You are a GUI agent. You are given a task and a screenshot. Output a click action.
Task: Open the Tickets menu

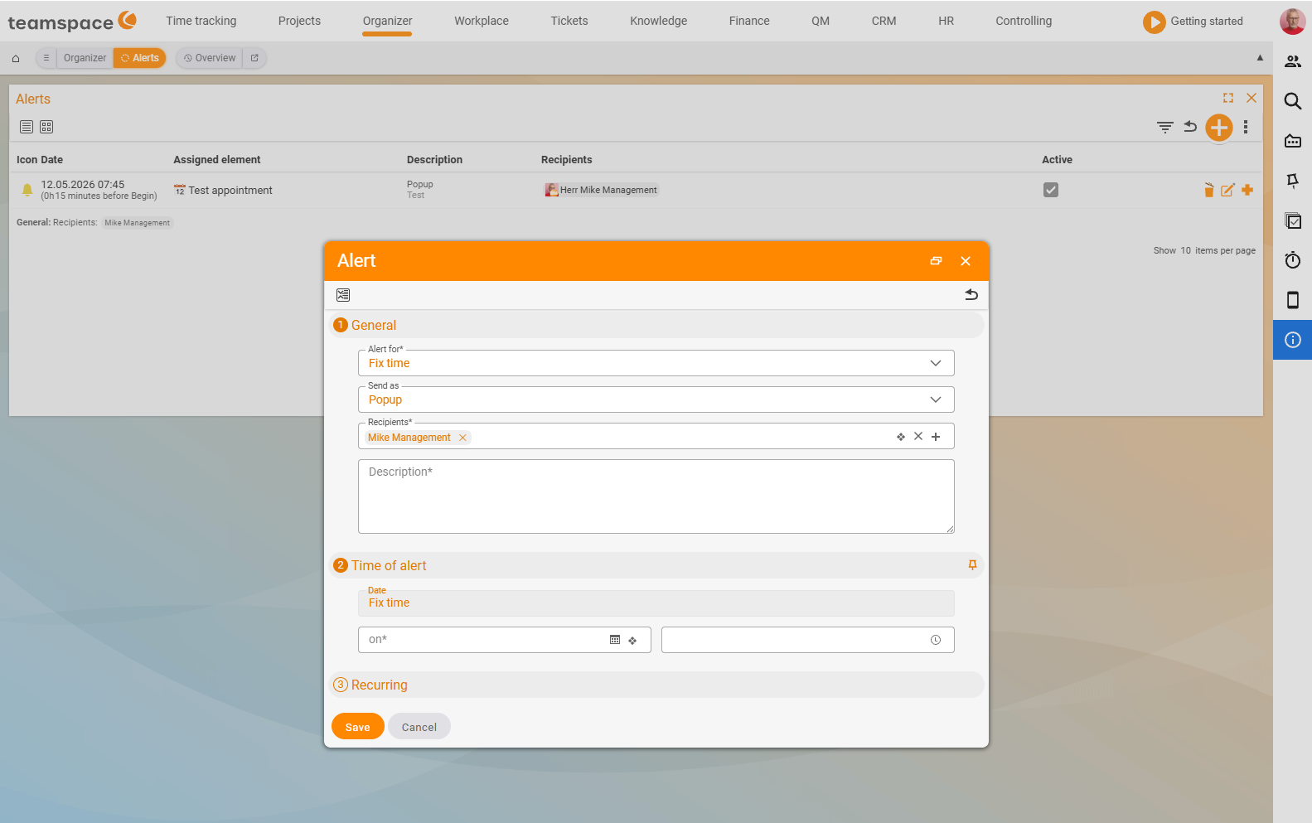(x=569, y=21)
